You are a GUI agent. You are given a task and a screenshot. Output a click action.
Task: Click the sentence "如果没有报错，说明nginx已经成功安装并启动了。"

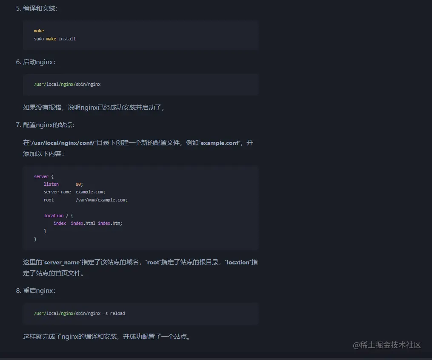[x=94, y=108]
